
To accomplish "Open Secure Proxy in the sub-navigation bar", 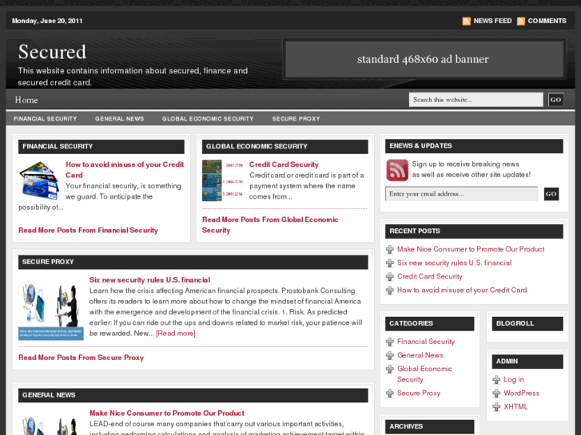I will pos(296,119).
